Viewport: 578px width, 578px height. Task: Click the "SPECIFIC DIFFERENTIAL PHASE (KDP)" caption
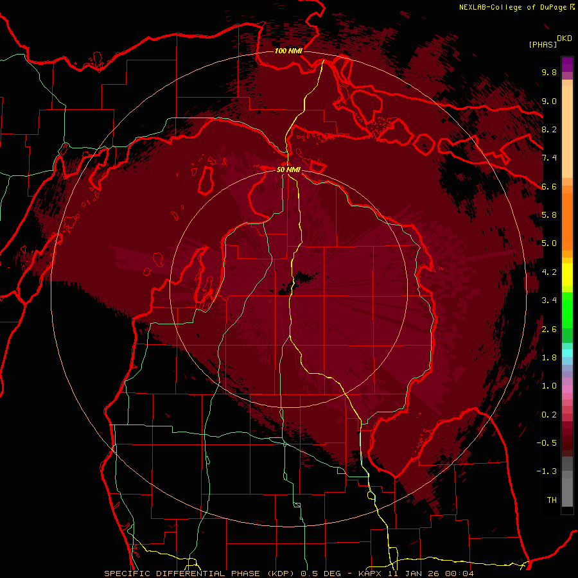[x=200, y=574]
